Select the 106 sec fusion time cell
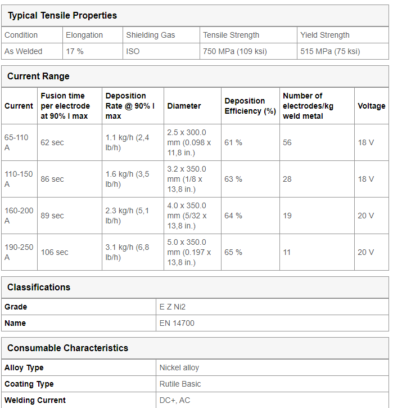Viewport: 393px width, 408px height. (70, 253)
